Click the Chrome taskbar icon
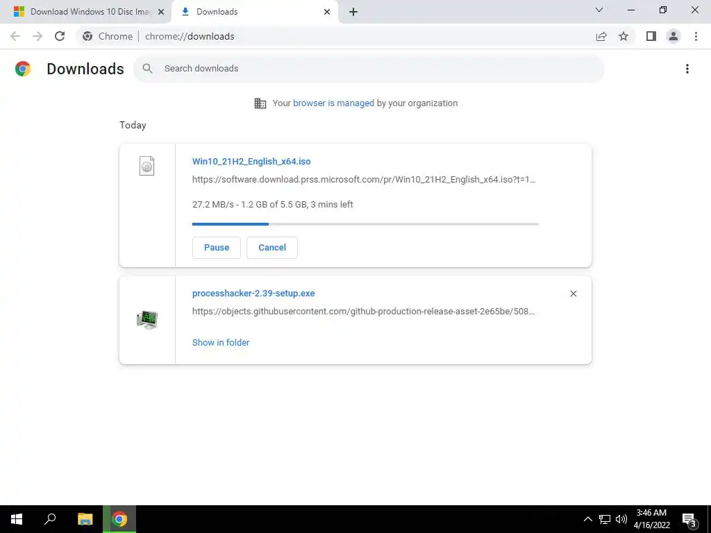The width and height of the screenshot is (711, 533). [x=119, y=519]
